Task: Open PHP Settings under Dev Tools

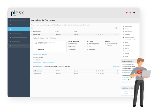Action: point(93,44)
